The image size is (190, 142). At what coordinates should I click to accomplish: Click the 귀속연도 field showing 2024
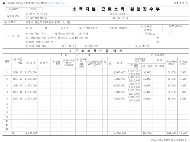click(x=24, y=9)
